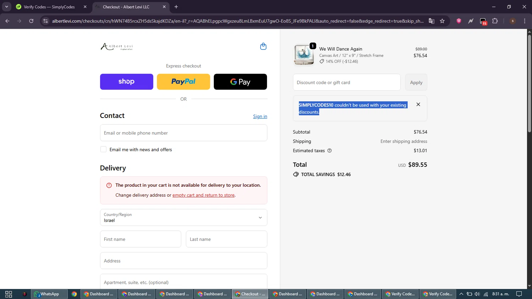Open the lightning bolt extension icon

[471, 21]
